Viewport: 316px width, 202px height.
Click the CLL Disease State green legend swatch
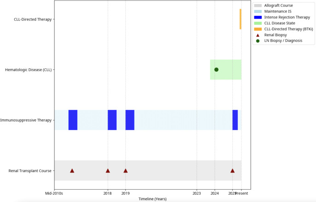[x=258, y=23]
